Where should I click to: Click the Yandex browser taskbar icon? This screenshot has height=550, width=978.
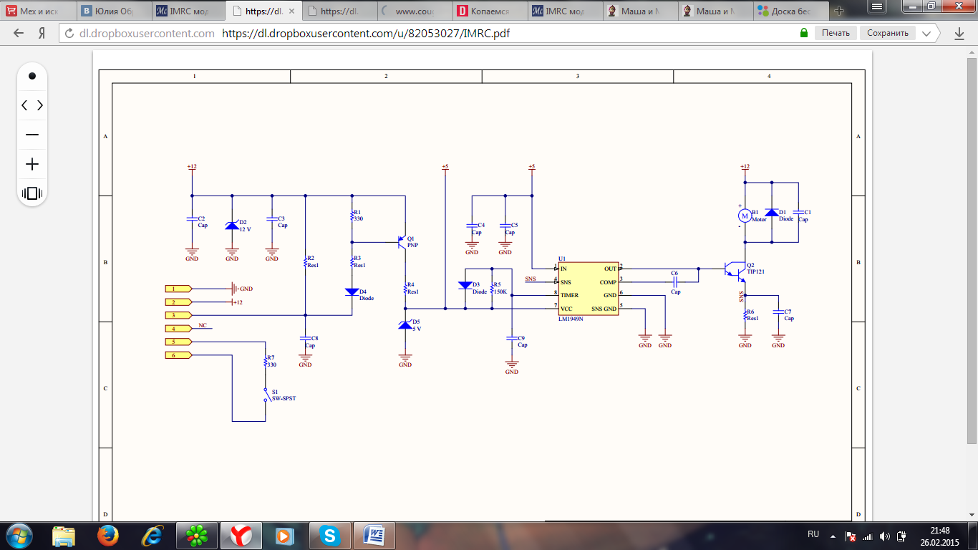pos(241,535)
